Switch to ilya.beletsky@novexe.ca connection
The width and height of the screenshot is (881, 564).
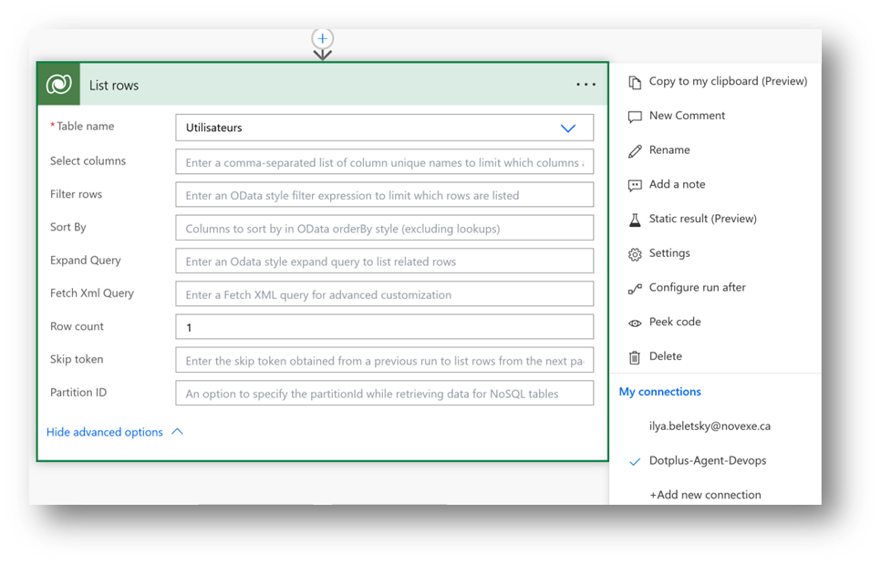[x=710, y=426]
